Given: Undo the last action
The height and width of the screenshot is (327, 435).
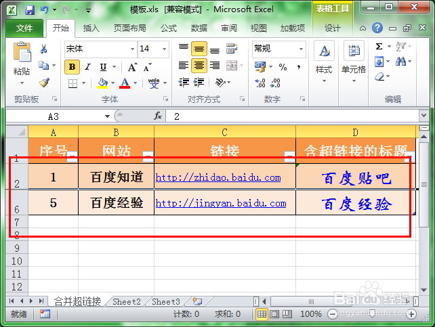Looking at the screenshot, I should [x=45, y=10].
